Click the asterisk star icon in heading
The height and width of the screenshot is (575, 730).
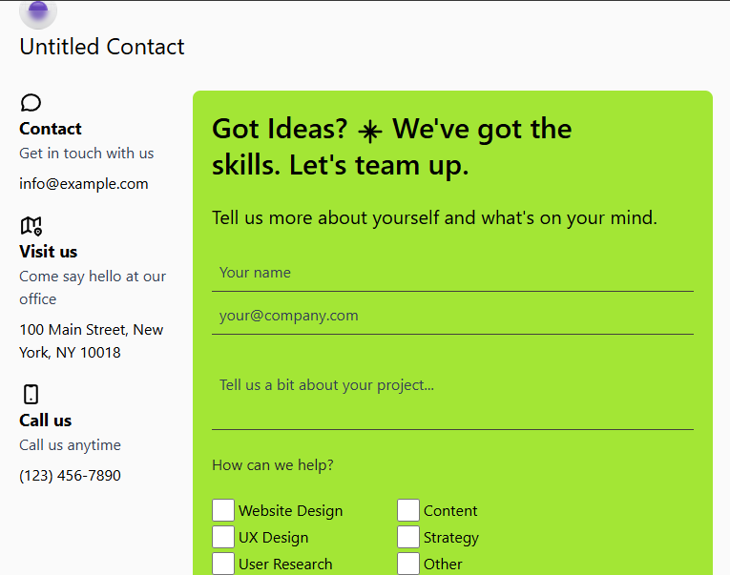pos(369,131)
